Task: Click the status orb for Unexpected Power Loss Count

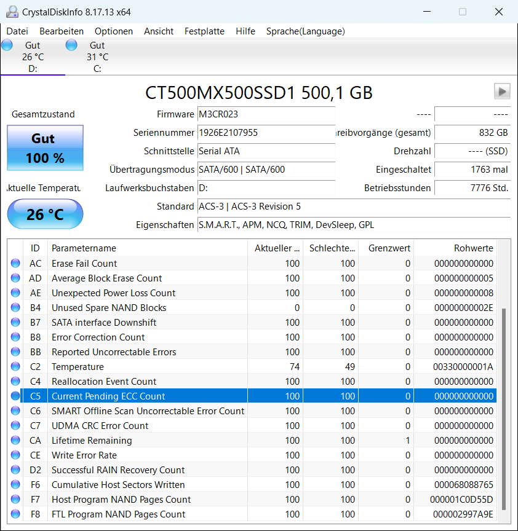Action: 15,293
